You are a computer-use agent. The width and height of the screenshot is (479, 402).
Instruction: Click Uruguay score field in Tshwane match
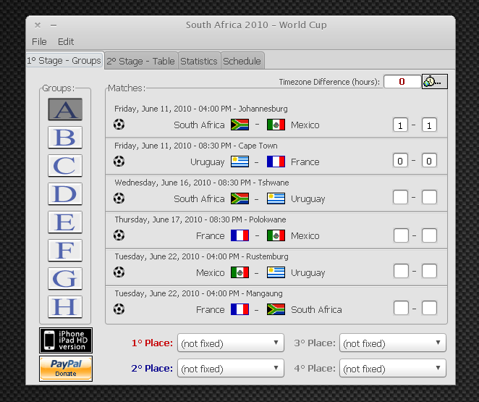point(429,197)
